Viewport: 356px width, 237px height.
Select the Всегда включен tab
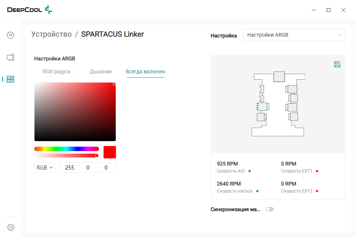pos(145,72)
